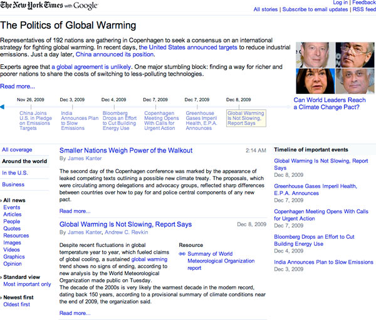Open Summary of World Meteorological Organization report
Viewport: 376px width, 320px height.
pos(221,261)
